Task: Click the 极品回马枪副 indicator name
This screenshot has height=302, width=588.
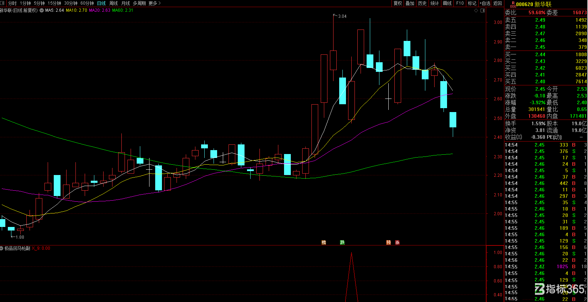Action: (x=17, y=248)
